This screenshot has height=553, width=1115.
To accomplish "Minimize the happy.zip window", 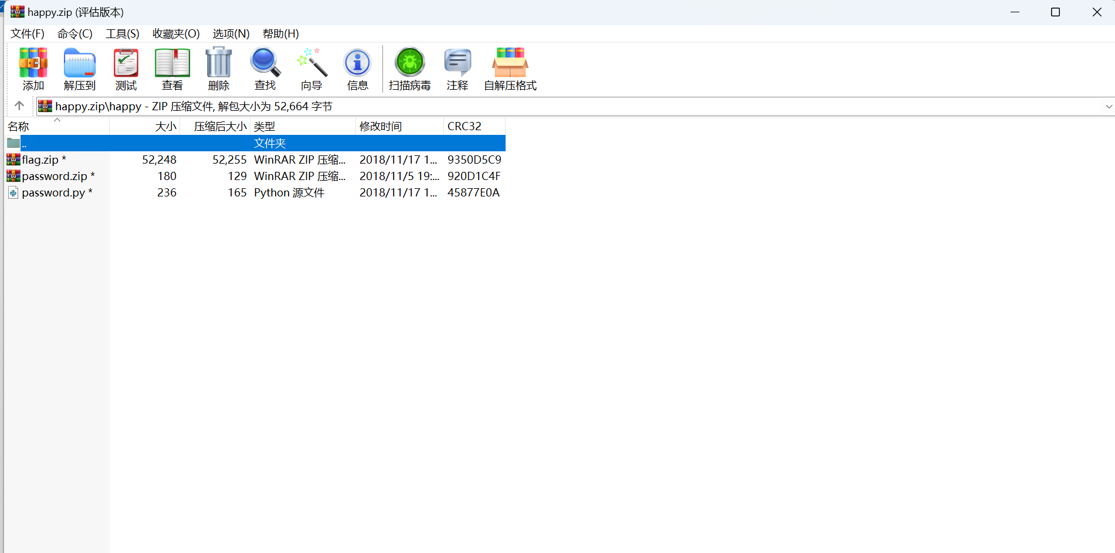I will (x=1015, y=12).
